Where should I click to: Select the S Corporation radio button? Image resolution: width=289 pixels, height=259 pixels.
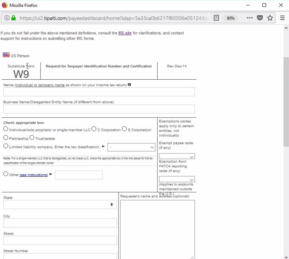[x=124, y=129]
